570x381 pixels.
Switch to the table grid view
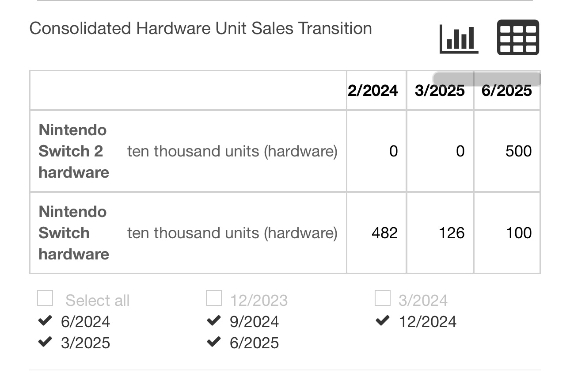tap(518, 38)
